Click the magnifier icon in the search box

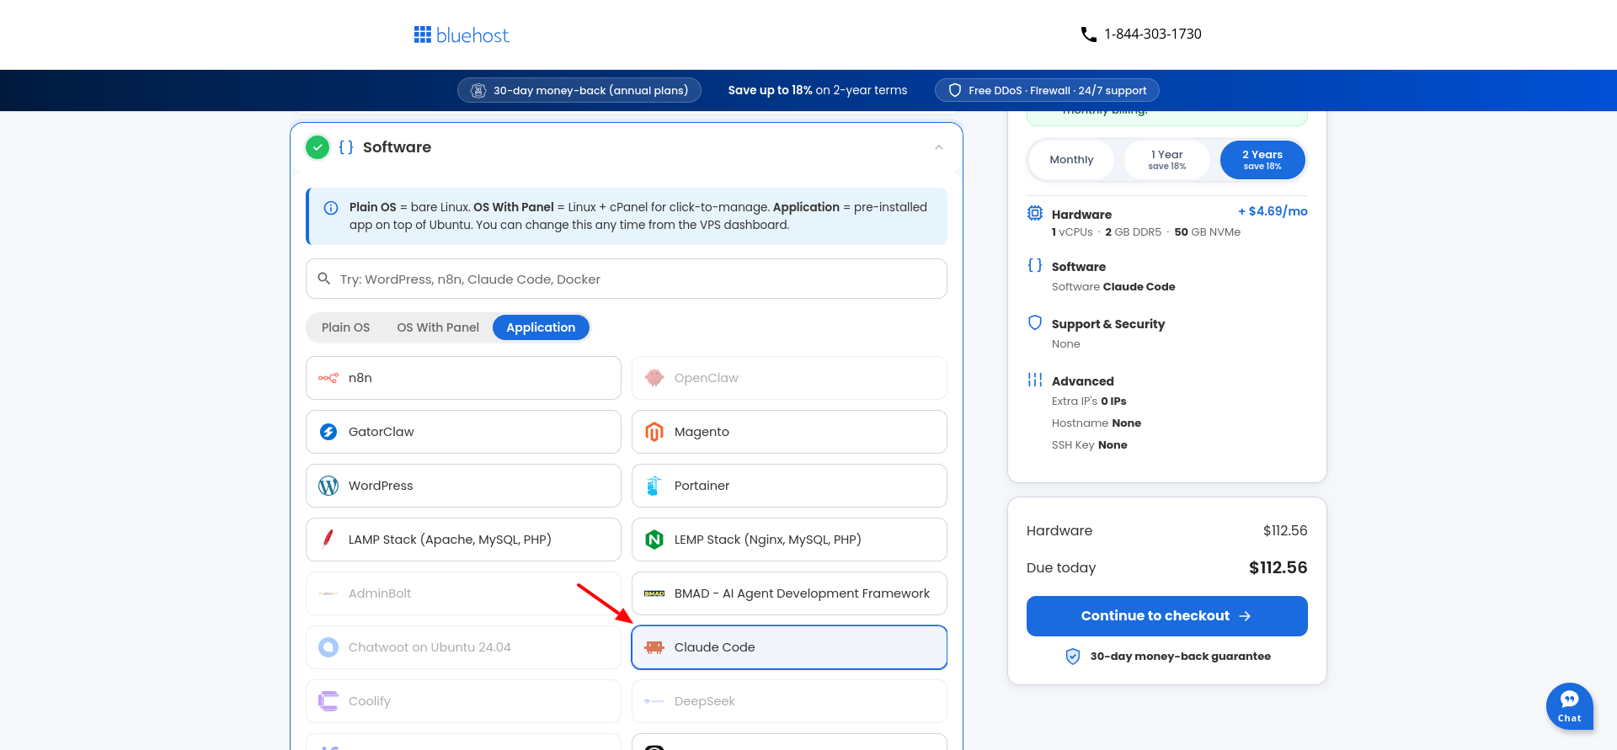[x=323, y=279]
